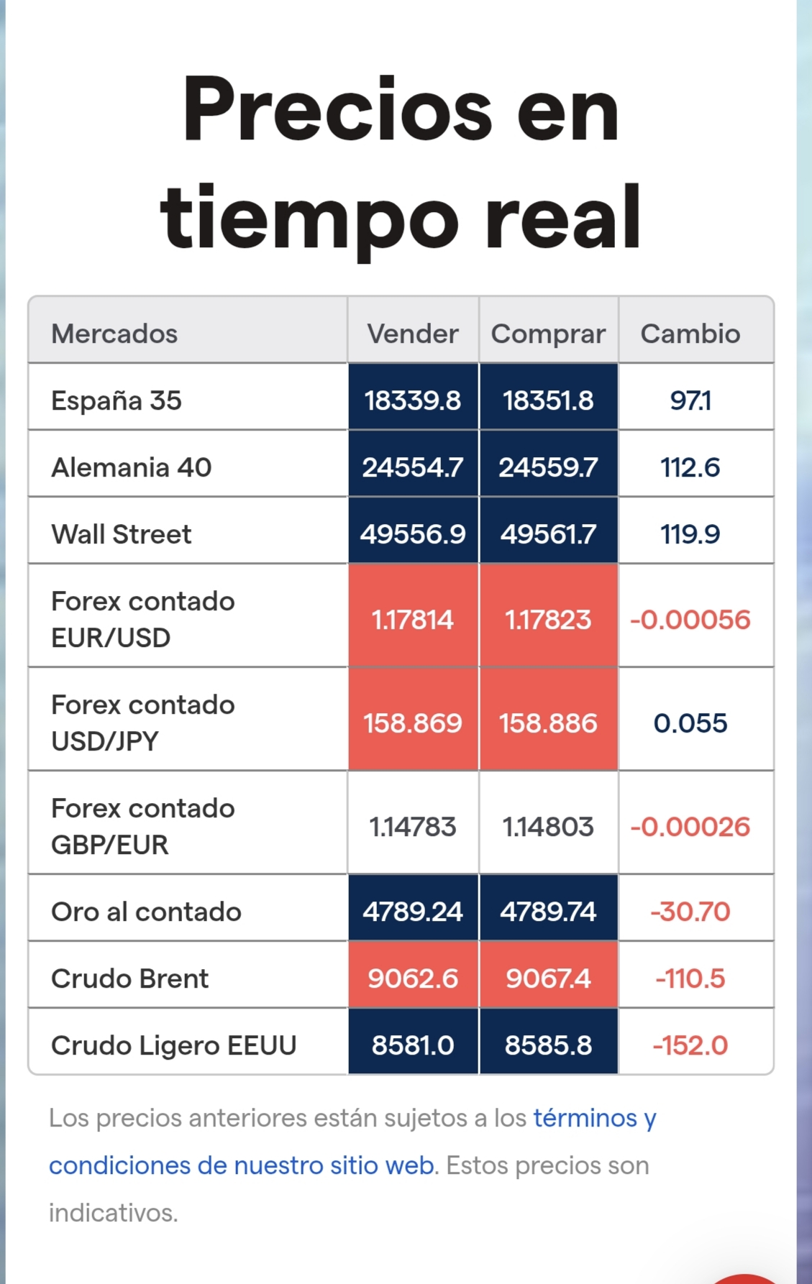Select the Crudo Brent buy price 9067.4

tap(548, 978)
